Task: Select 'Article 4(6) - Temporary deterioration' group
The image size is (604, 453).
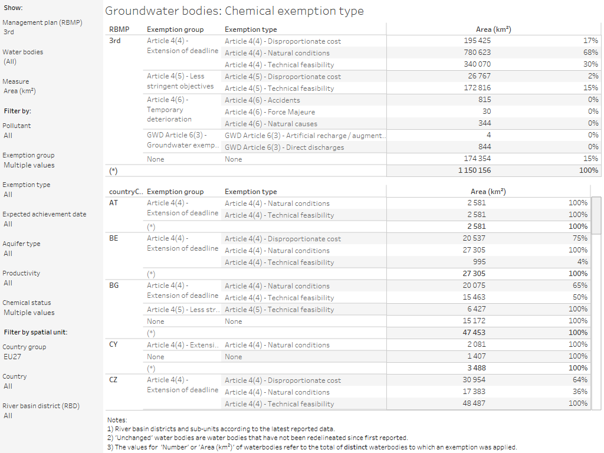Action: tap(169, 109)
